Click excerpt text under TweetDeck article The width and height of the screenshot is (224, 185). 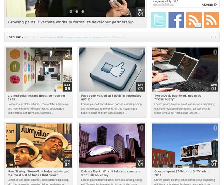(185, 109)
